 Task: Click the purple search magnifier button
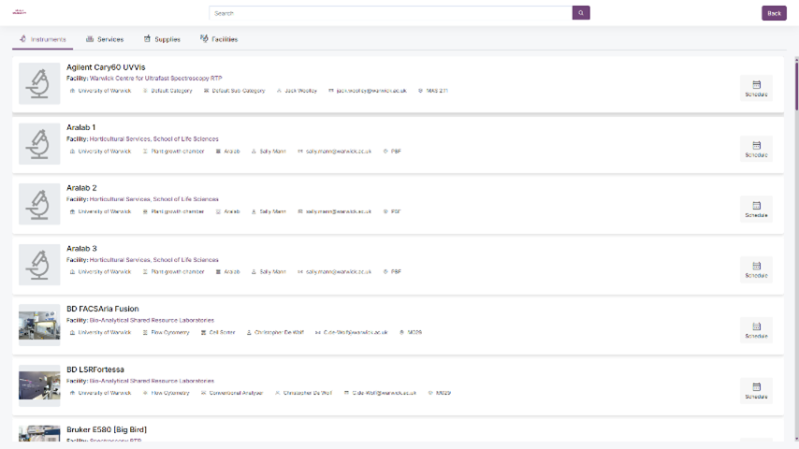pos(581,13)
